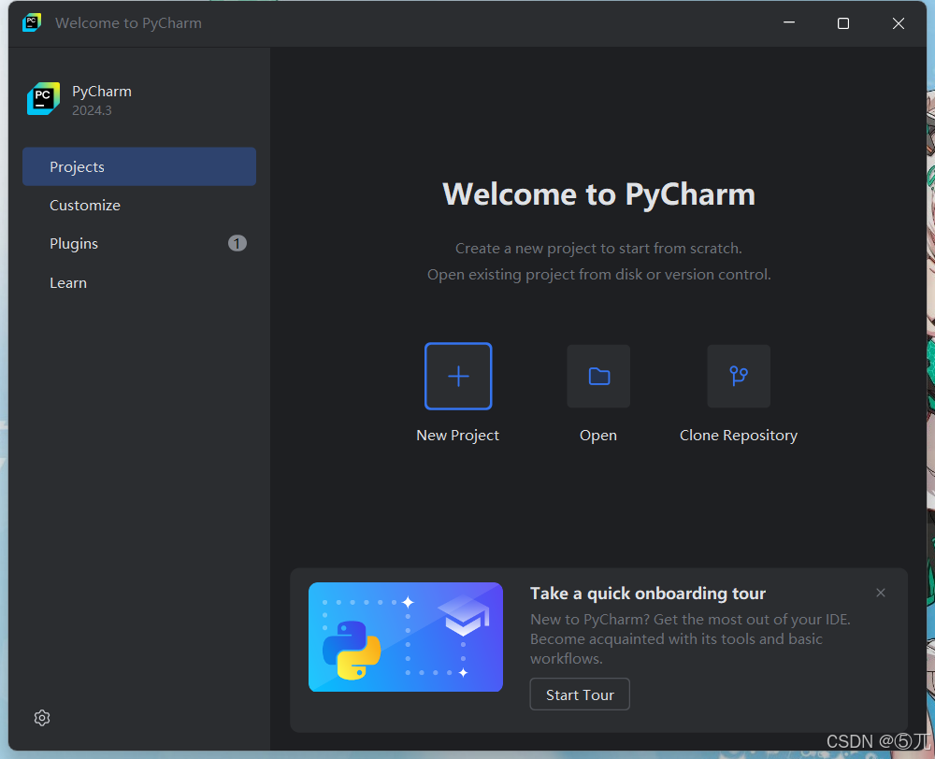The image size is (935, 759).
Task: Click the Plugins update badge showing 1
Action: 237,243
